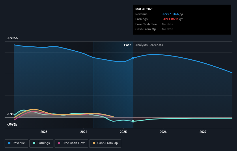Click the Earnings data point marker on the teal line
Image resolution: width=237 pixels, height=151 pixels.
(x=133, y=121)
